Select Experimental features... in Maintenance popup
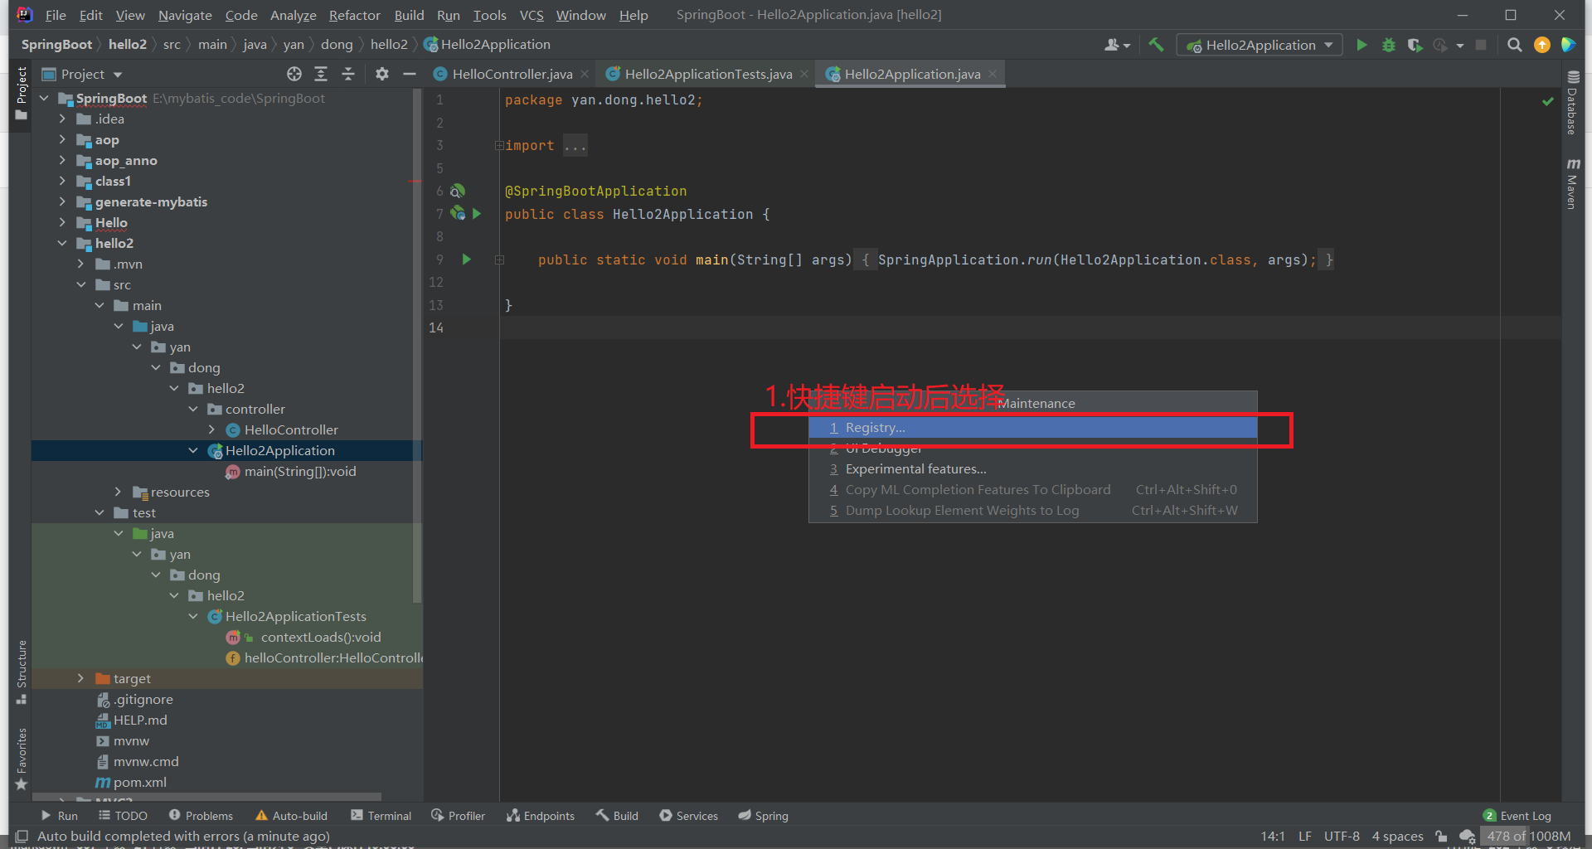The height and width of the screenshot is (849, 1592). click(x=1032, y=469)
